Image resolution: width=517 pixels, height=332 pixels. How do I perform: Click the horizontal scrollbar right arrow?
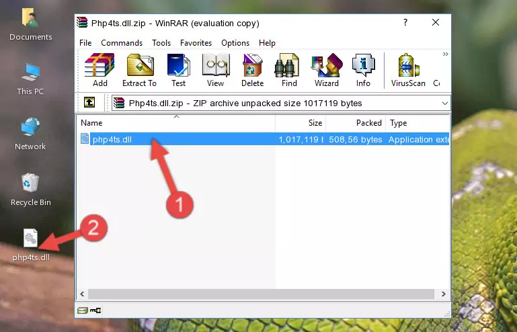coord(444,294)
